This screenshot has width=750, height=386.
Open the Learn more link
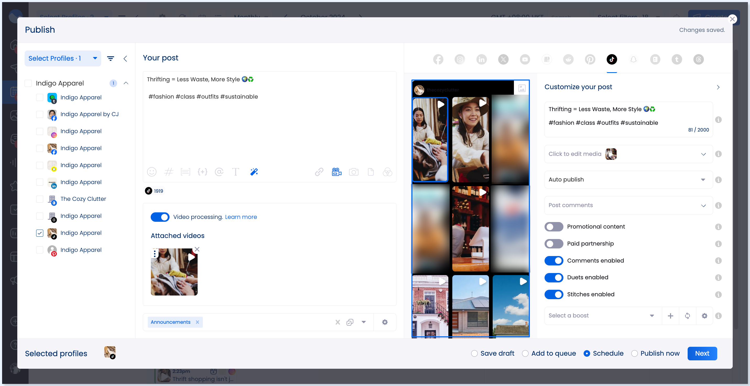tap(241, 217)
